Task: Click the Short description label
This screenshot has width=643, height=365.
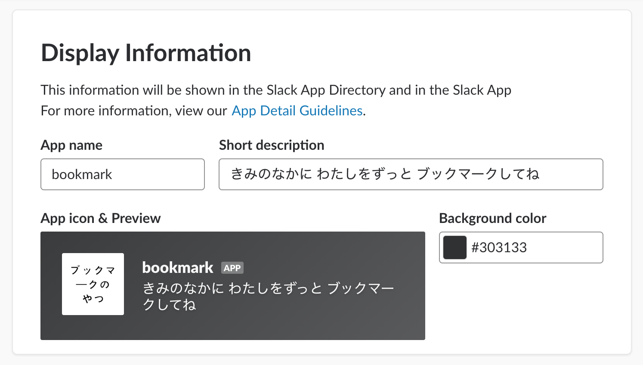Action: point(272,145)
